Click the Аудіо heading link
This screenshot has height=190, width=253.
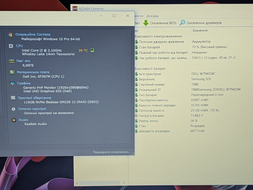coord(23,120)
